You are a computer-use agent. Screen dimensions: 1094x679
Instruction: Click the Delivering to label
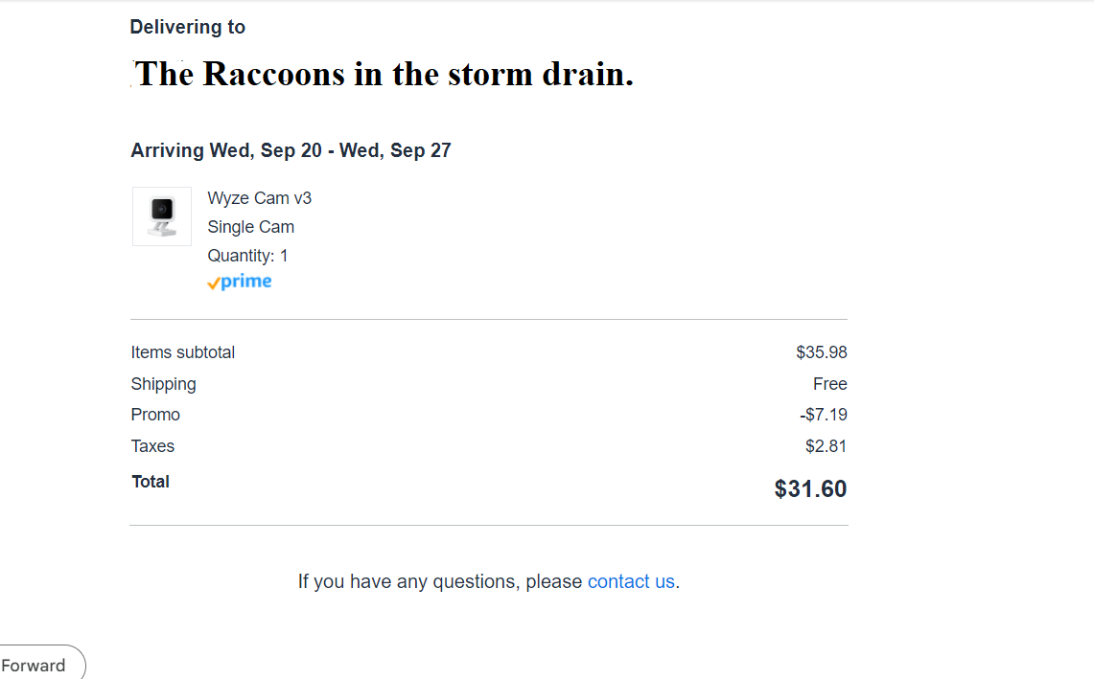pos(188,27)
